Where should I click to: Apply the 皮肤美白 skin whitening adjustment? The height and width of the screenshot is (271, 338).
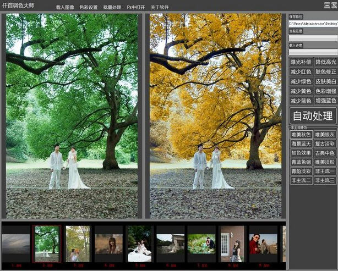point(325,82)
